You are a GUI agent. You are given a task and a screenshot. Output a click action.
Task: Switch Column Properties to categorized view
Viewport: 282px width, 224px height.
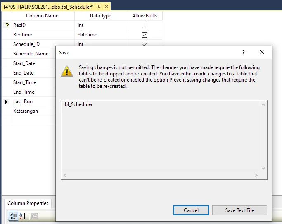pos(13,216)
